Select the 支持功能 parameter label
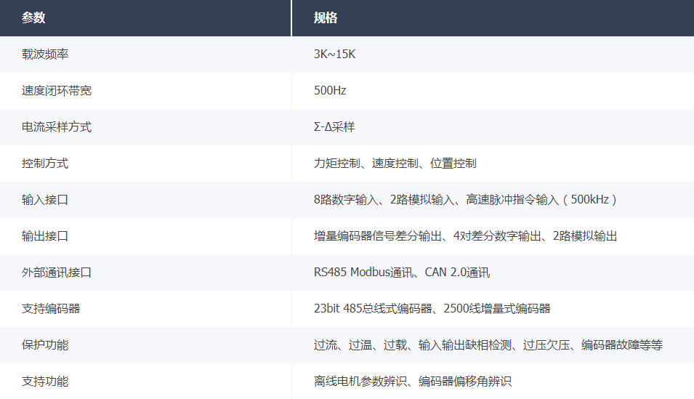This screenshot has height=399, width=694. (x=45, y=382)
